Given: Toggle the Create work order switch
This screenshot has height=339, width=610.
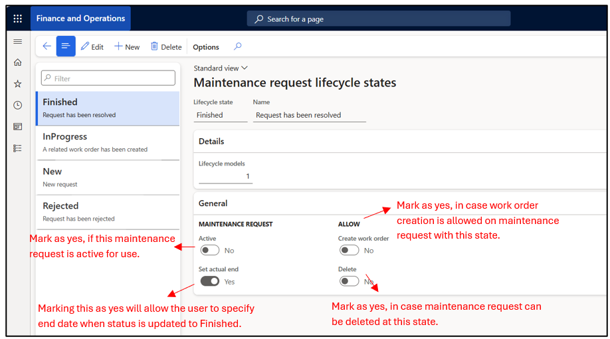Looking at the screenshot, I should (x=349, y=250).
